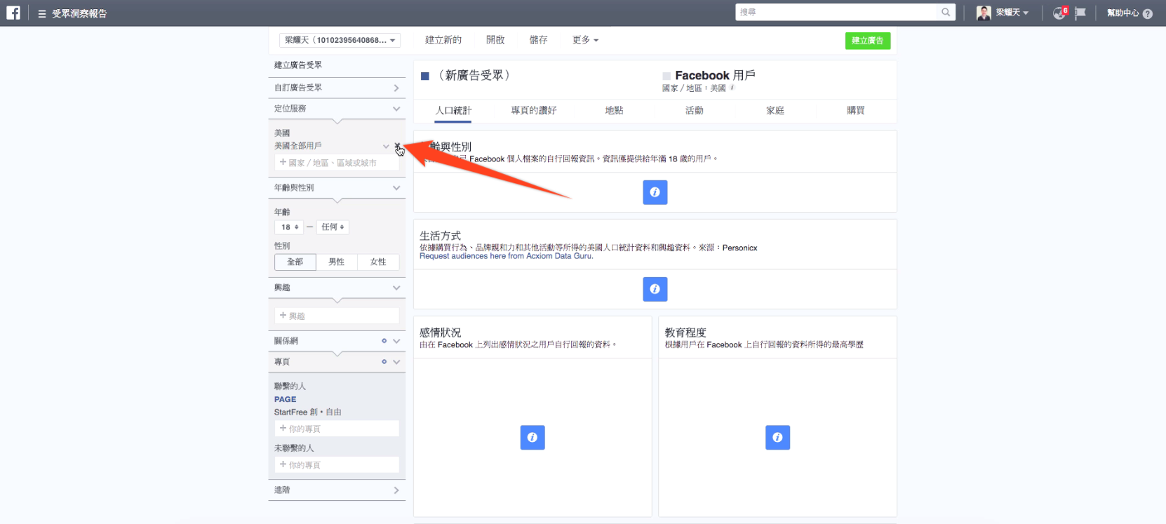The height and width of the screenshot is (524, 1166).
Task: Click the 建立廣告受眾 heading
Action: tap(298, 65)
